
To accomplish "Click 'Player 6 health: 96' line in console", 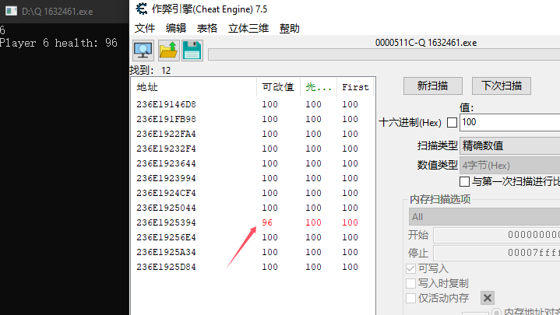I will pos(59,43).
